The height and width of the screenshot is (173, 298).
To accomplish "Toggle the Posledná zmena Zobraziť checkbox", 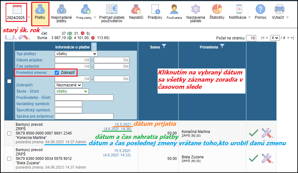I will tap(57, 73).
